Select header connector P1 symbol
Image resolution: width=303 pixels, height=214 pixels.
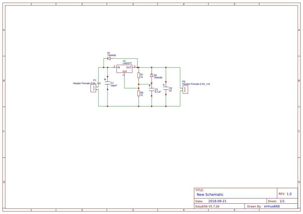93,88
